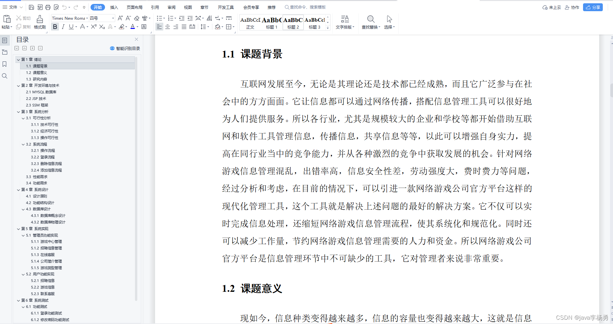Apply blue font color A swatch

(132, 27)
